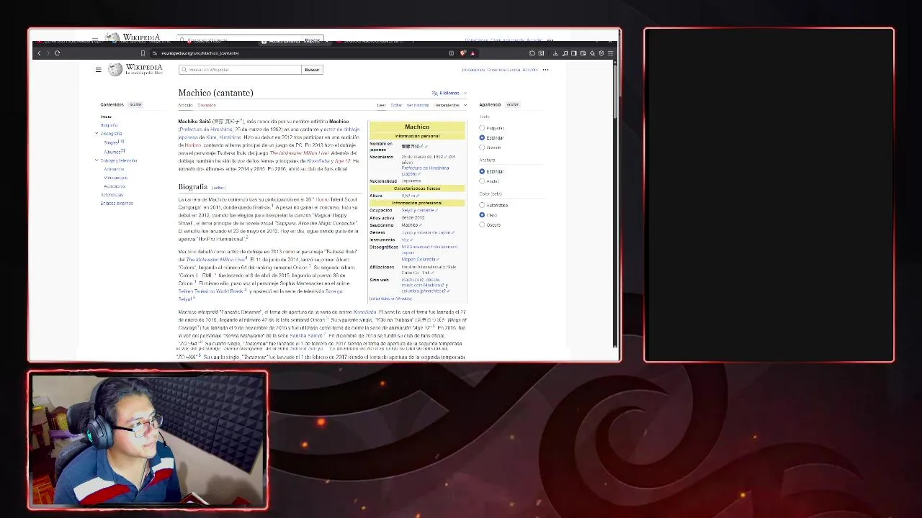Click the bookmark icon beside the address
Viewport: 922px width, 518px height.
143,53
